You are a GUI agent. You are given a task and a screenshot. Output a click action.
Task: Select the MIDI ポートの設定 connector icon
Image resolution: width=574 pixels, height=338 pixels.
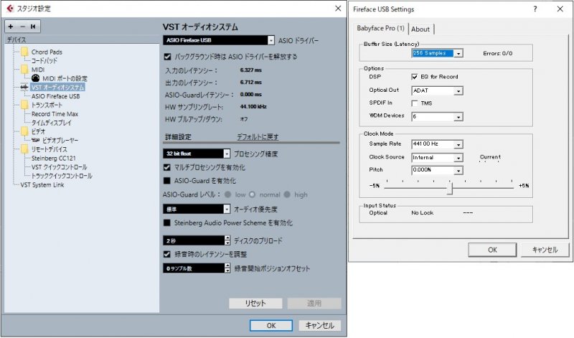click(x=35, y=78)
